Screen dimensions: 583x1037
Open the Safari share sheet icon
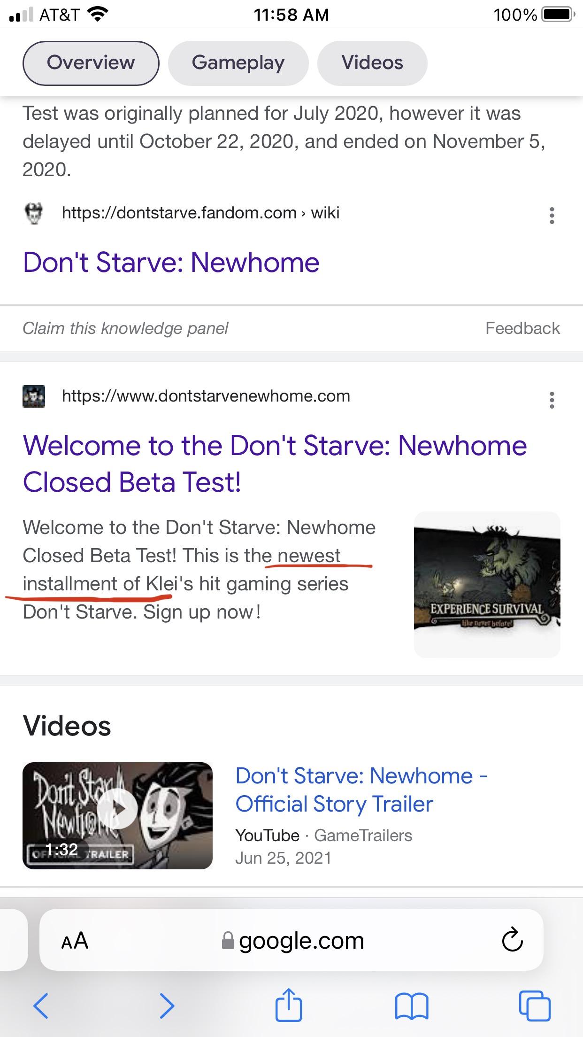(288, 1004)
